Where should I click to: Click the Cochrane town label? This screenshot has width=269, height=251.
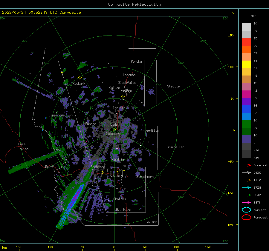(98, 167)
